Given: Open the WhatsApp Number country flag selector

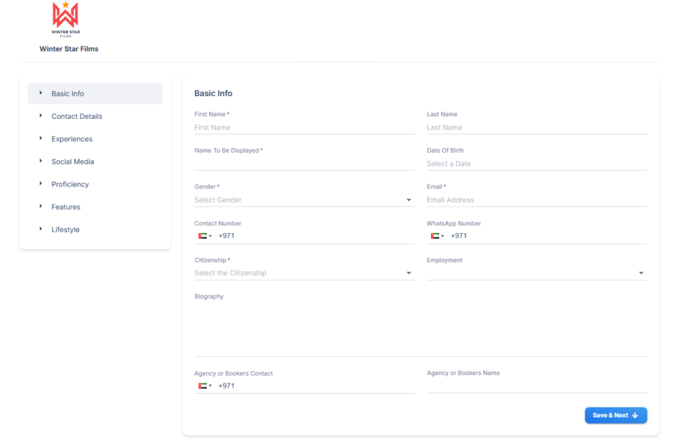Looking at the screenshot, I should tap(437, 236).
